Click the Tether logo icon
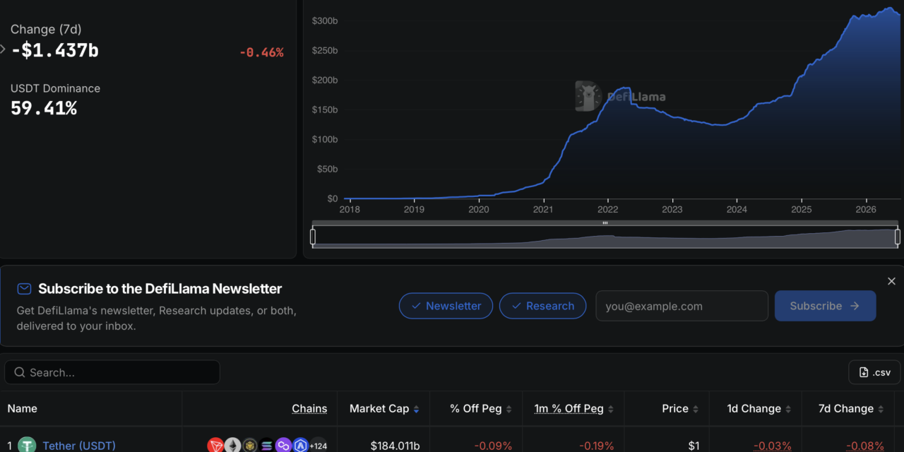 pos(27,445)
